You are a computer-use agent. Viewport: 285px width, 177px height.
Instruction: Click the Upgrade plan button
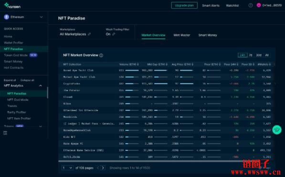click(184, 5)
